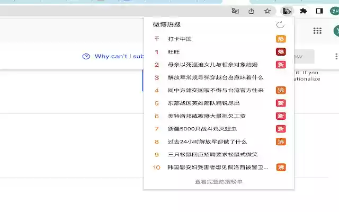The height and width of the screenshot is (212, 339).
Task: Open hot search item 旺旺
Action: (x=174, y=52)
